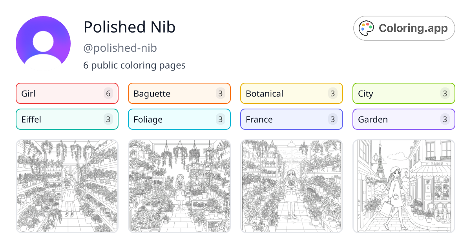Open the Coloring.app logo button
The width and height of the screenshot is (471, 247).
(404, 28)
